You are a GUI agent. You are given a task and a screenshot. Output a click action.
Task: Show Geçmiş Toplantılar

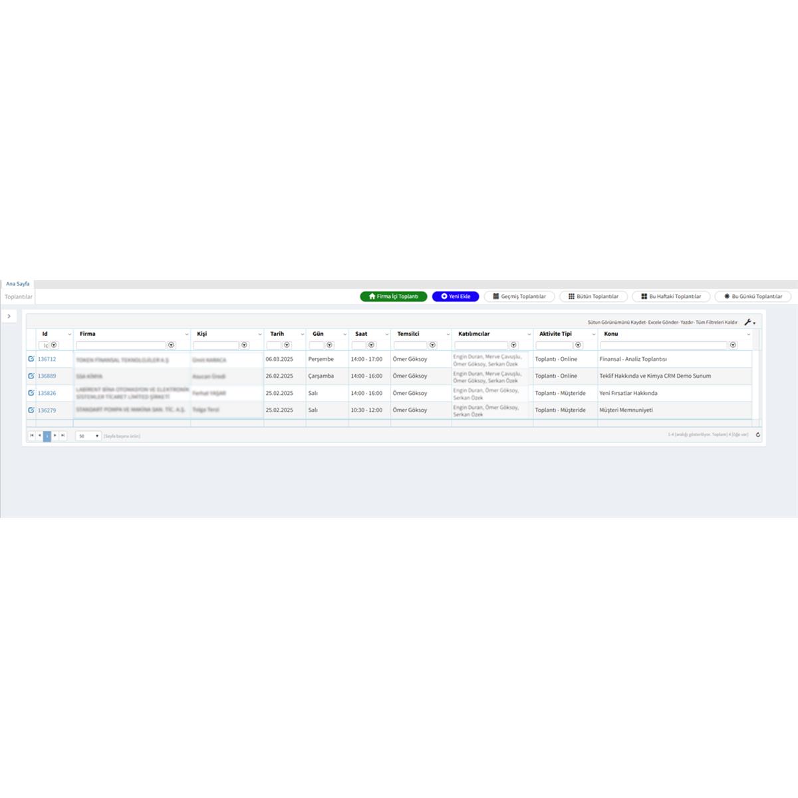pos(519,297)
